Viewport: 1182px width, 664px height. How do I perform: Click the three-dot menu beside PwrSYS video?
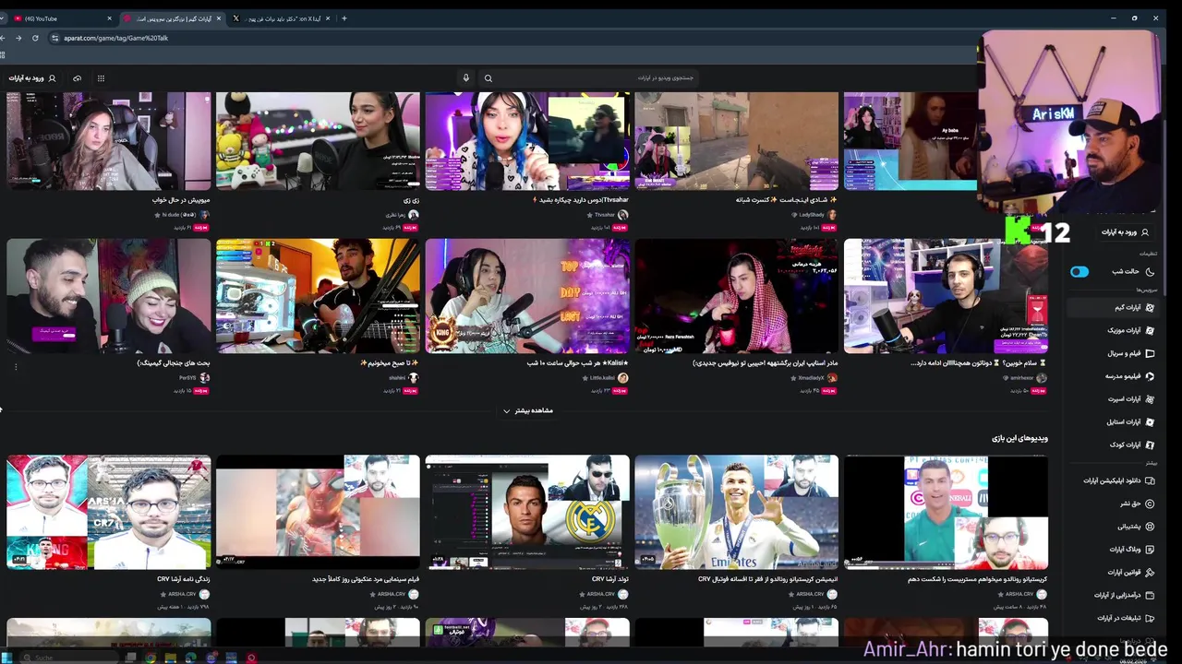16,367
